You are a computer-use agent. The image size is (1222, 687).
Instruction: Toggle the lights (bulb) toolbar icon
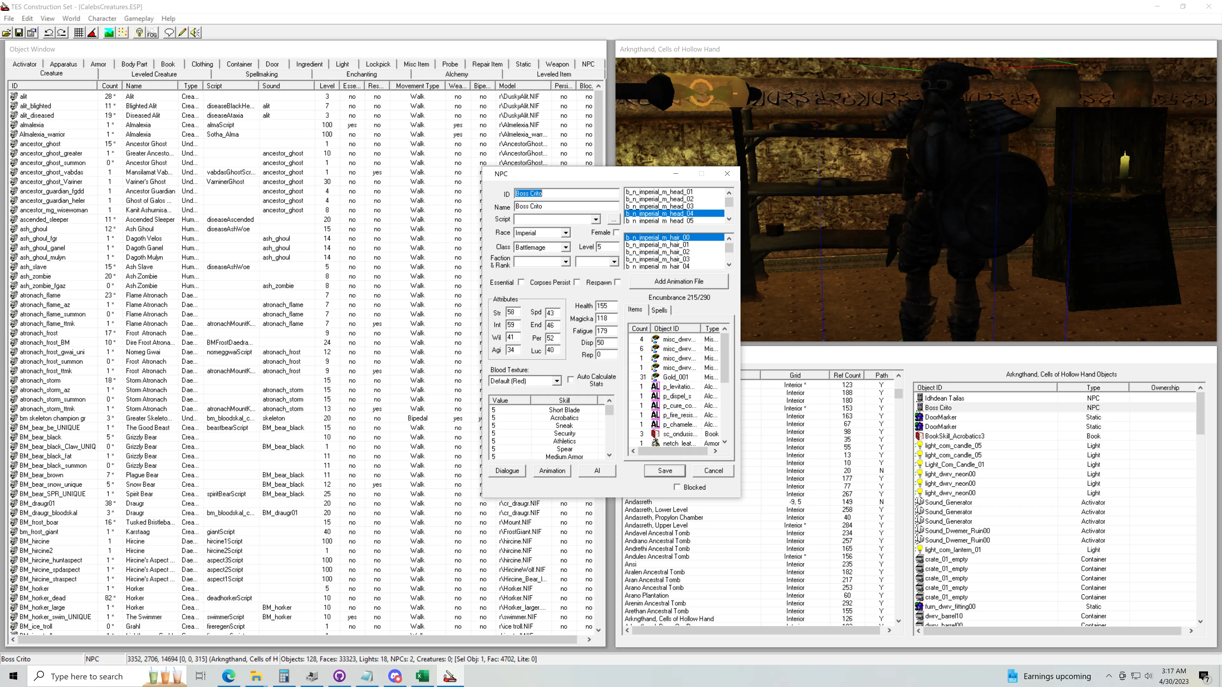click(139, 33)
